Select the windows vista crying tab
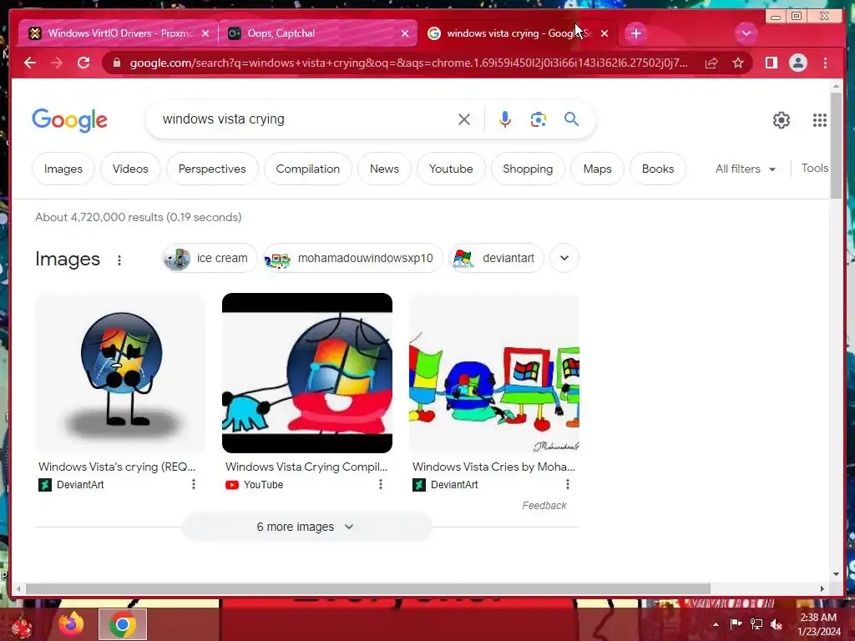Screen dimensions: 855x641 pyautogui.click(x=518, y=33)
